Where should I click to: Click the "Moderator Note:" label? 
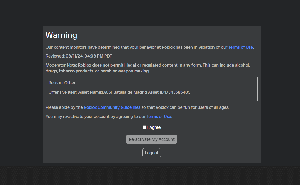pos(61,65)
